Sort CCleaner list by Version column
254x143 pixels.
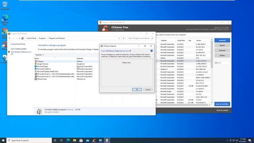point(199,41)
